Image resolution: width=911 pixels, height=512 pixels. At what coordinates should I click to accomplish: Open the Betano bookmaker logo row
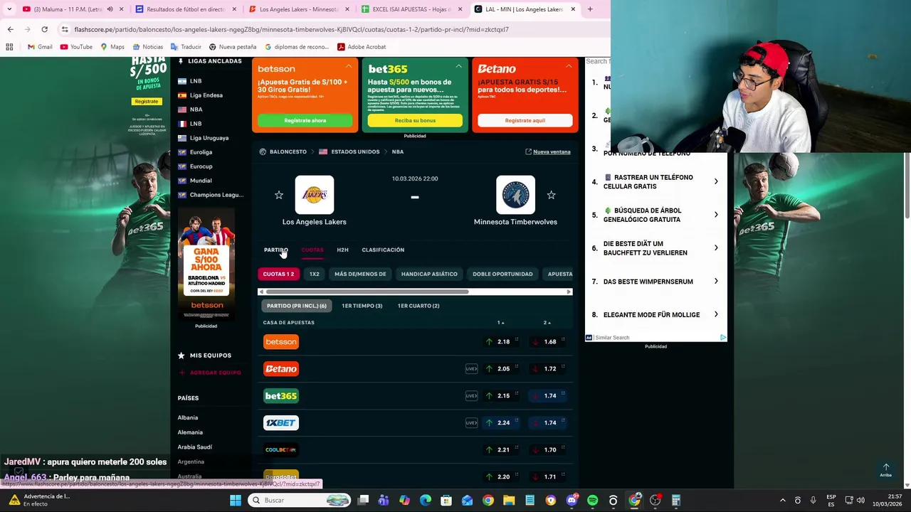(281, 369)
